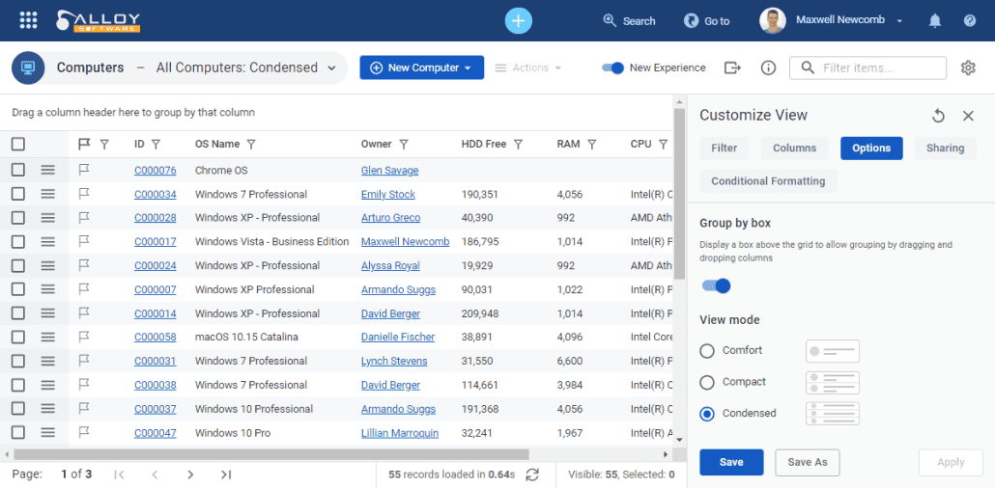This screenshot has height=488, width=995.
Task: Open the Conditional Formatting tab
Action: pos(768,181)
